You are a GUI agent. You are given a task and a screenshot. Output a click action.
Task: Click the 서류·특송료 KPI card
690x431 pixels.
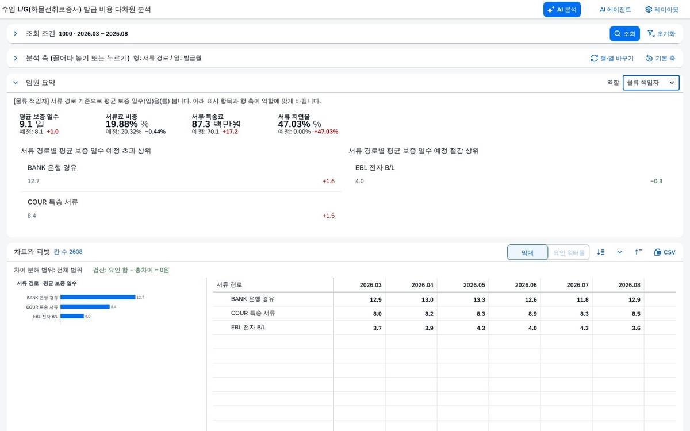point(216,124)
